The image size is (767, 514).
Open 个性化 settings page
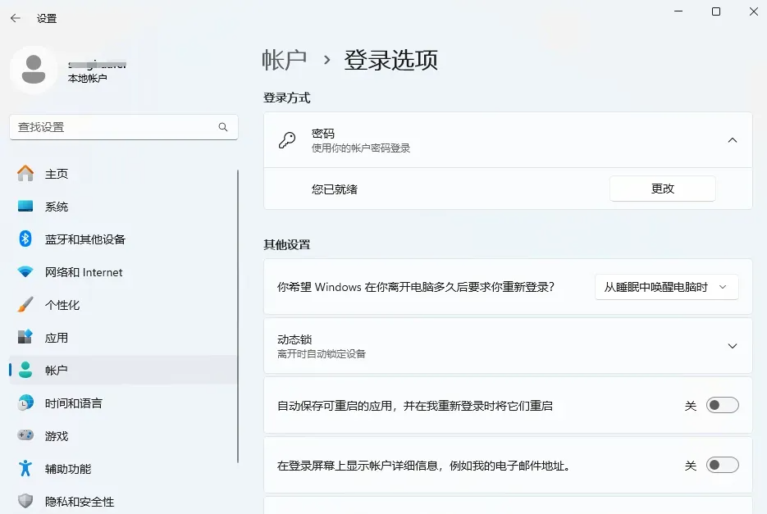click(x=123, y=305)
